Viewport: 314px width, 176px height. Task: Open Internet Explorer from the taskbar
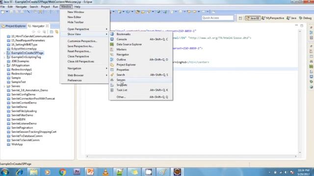(20, 172)
